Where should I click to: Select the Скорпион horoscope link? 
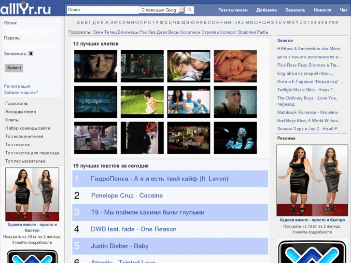[190, 32]
